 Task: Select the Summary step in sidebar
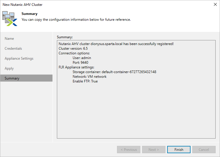pyautogui.click(x=12, y=78)
